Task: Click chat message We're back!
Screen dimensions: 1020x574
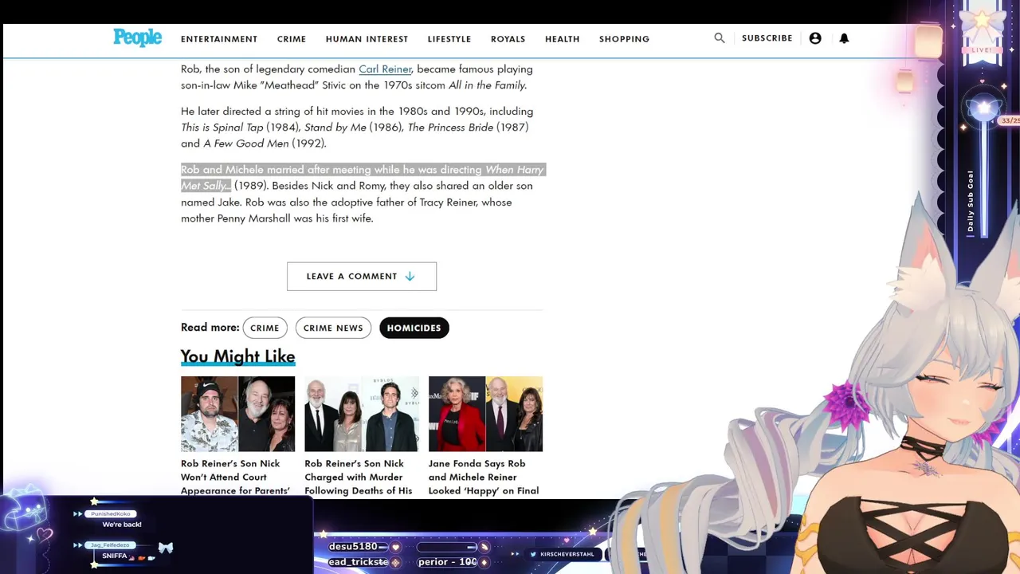Action: (122, 525)
